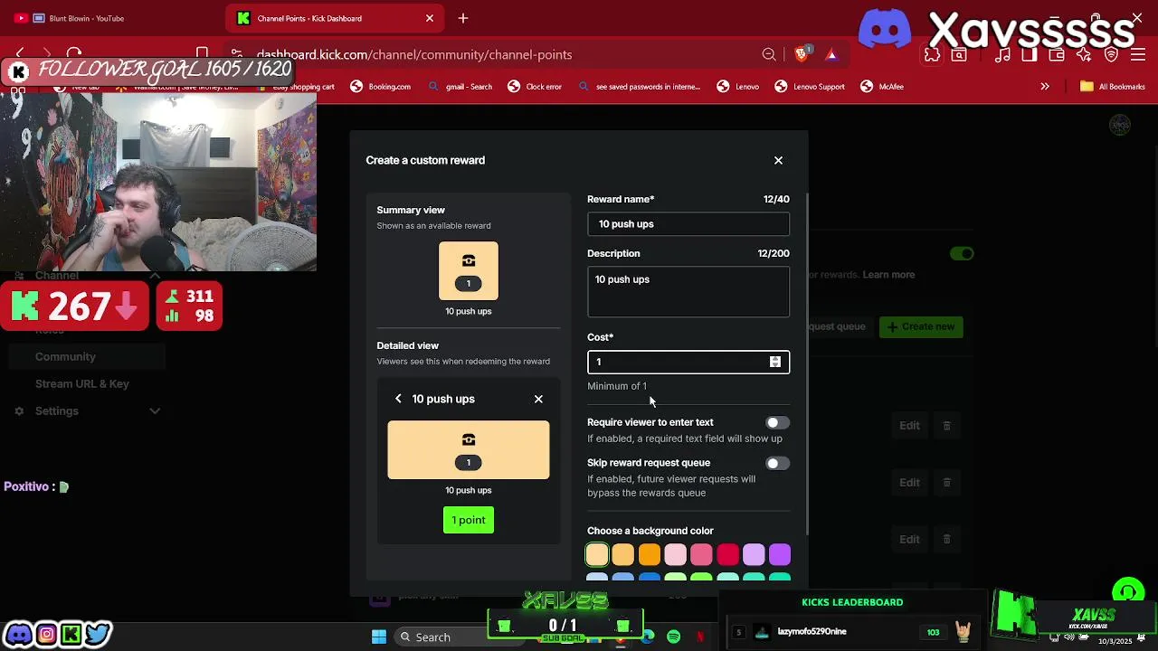Close the Kick Dashboard tab
Viewport: 1158px width, 651px height.
coord(430,18)
